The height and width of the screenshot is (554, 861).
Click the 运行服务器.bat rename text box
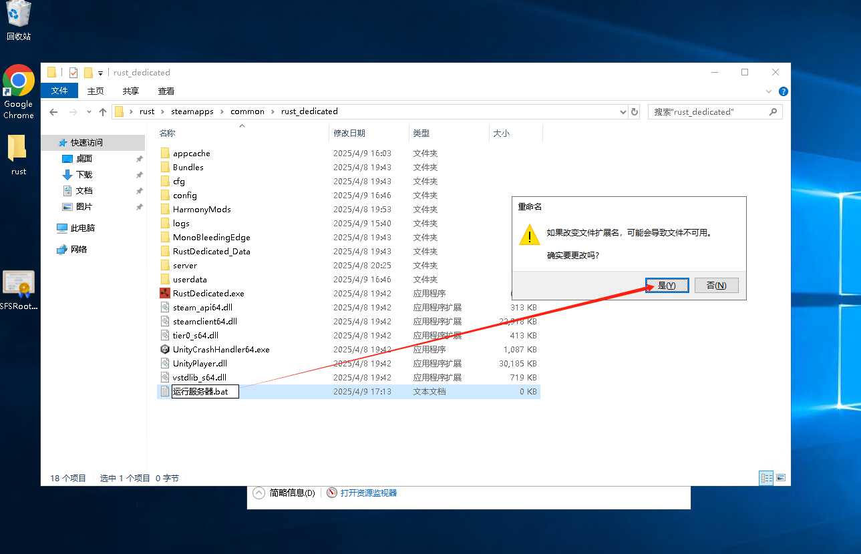[205, 392]
